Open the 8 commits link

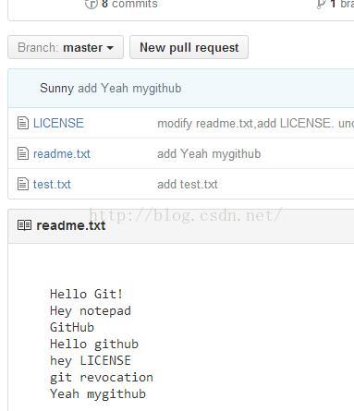129,4
